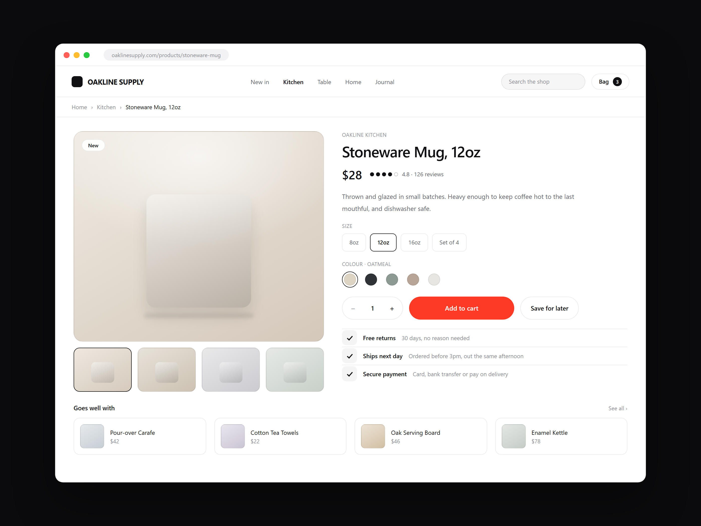Choose the charcoal dark colour swatch

click(x=371, y=279)
